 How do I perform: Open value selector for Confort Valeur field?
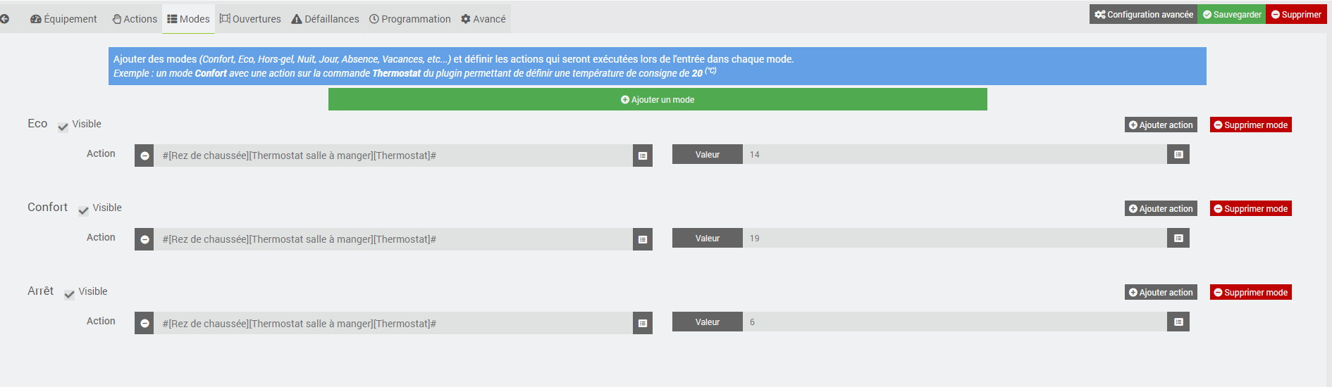tap(1178, 238)
